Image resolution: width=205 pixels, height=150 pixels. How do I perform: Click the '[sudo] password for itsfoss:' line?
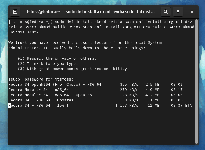pyautogui.click(x=41, y=79)
